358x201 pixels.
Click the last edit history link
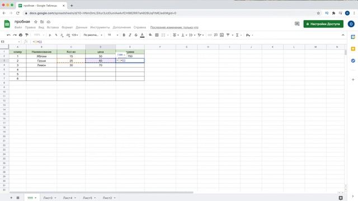pyautogui.click(x=174, y=27)
